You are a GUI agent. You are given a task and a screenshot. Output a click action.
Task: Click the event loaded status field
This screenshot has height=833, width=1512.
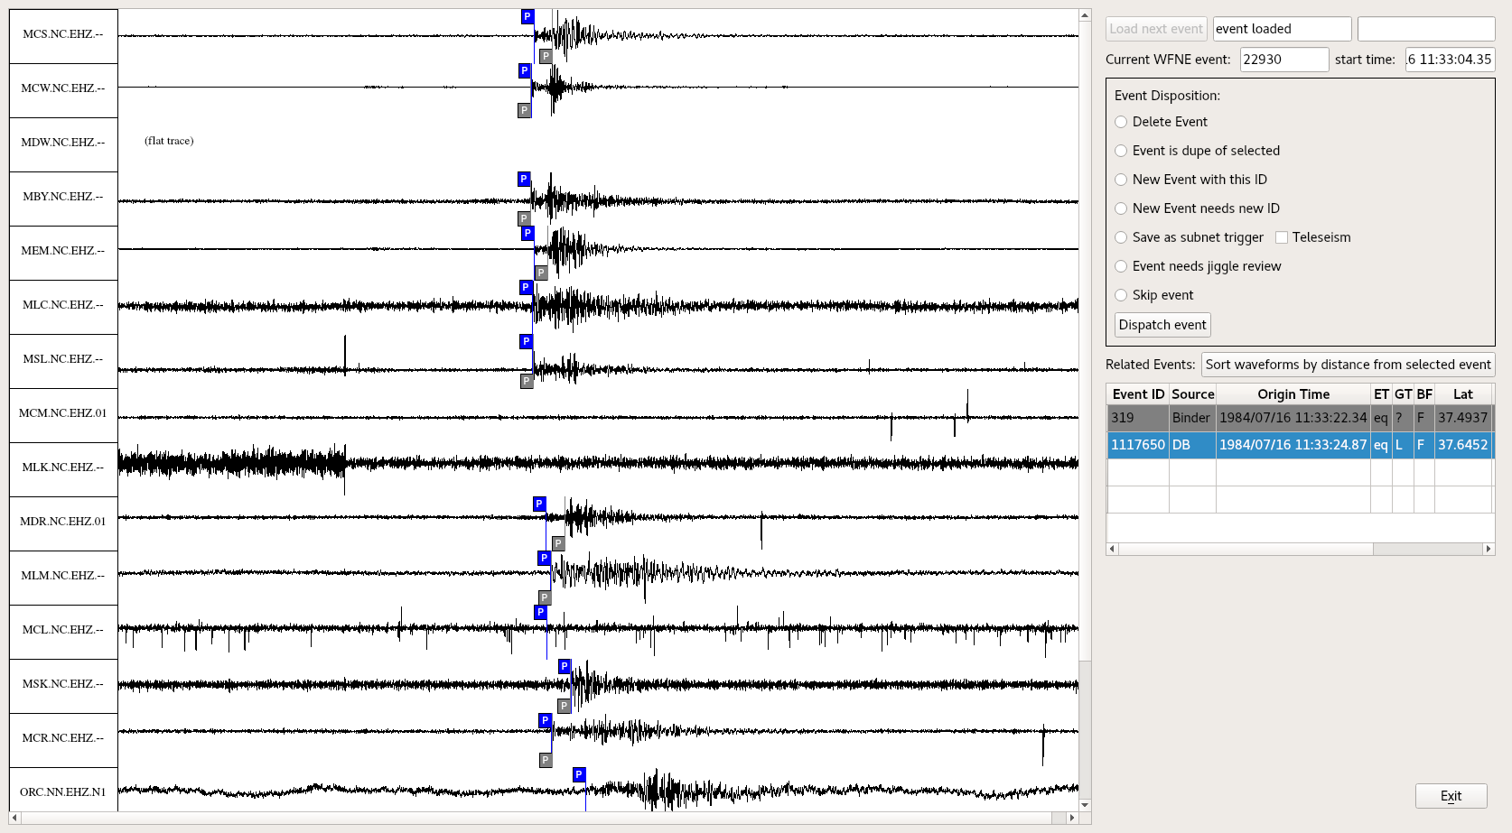point(1282,29)
